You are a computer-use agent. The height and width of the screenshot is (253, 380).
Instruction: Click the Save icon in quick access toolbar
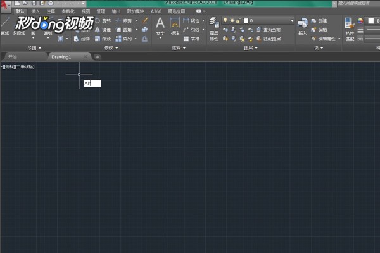pyautogui.click(x=34, y=3)
